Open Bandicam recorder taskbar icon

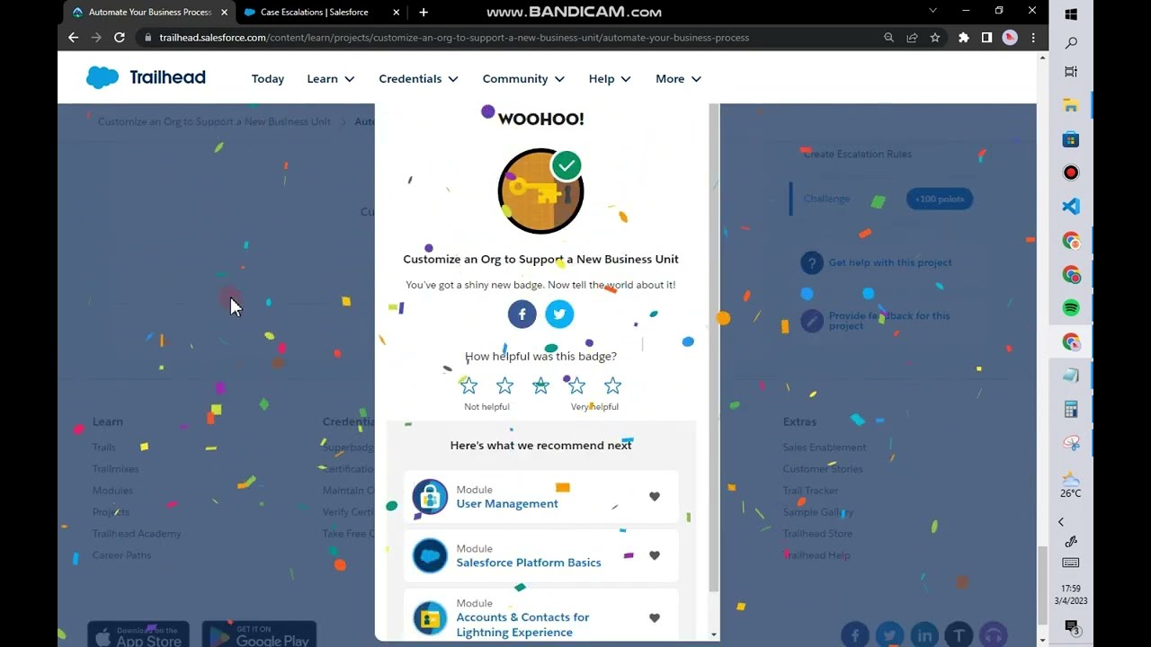click(1071, 173)
